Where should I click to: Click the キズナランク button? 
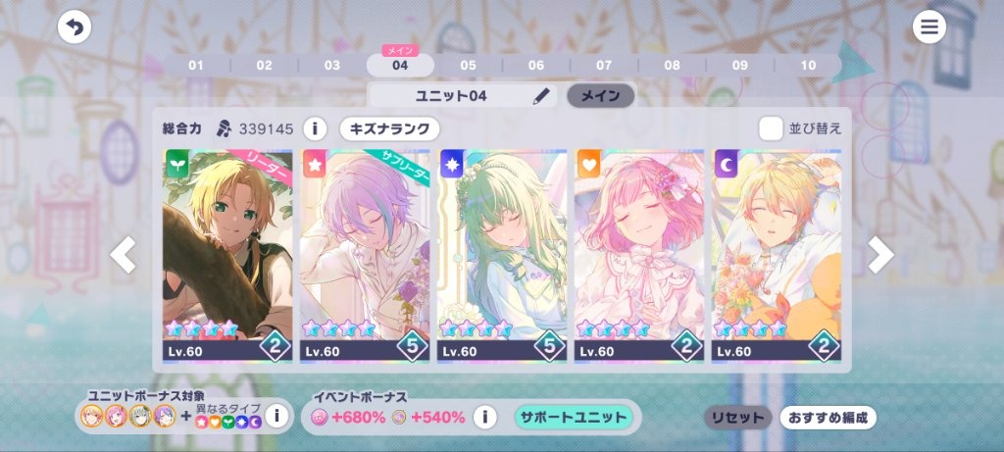(x=390, y=128)
